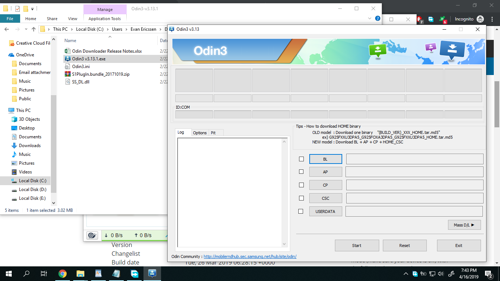Tick the AP checkbox
This screenshot has width=500, height=281.
(x=301, y=172)
